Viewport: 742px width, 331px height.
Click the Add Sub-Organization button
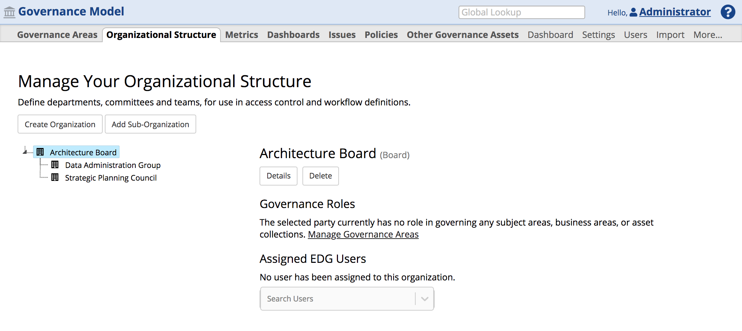[150, 124]
